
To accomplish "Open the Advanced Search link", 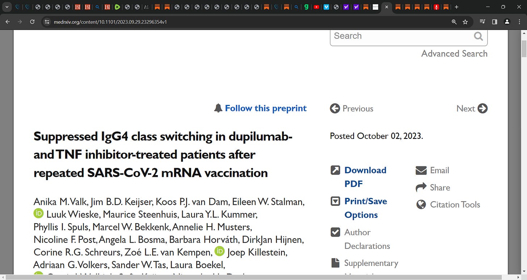I will [454, 54].
